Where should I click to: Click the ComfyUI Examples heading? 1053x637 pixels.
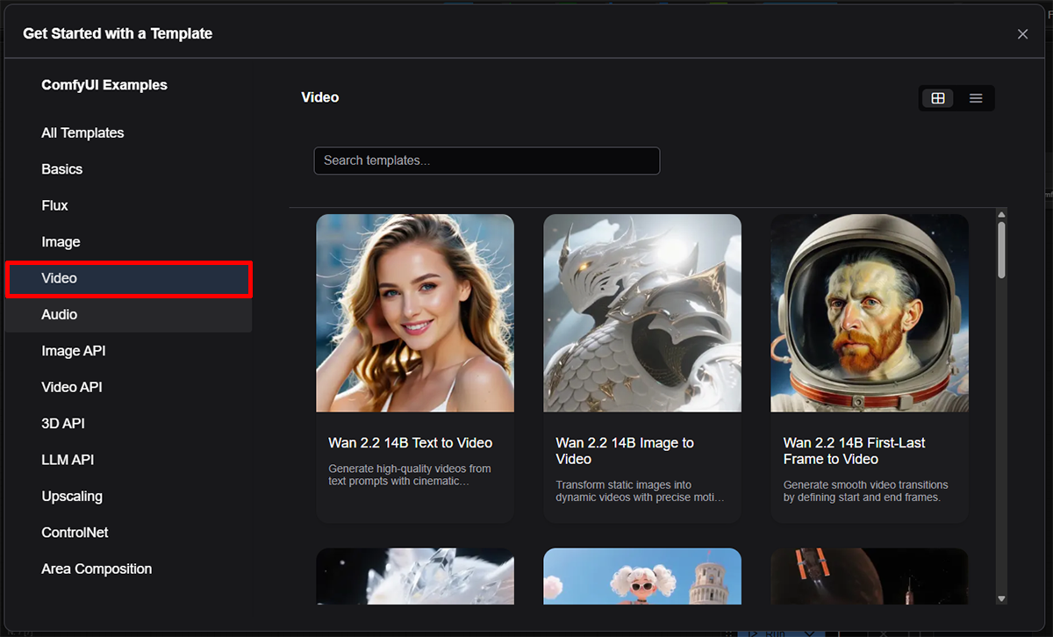pos(104,85)
